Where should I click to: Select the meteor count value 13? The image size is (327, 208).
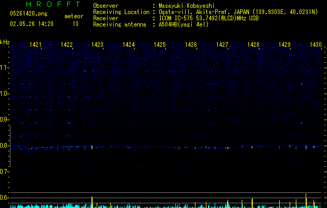75,24
